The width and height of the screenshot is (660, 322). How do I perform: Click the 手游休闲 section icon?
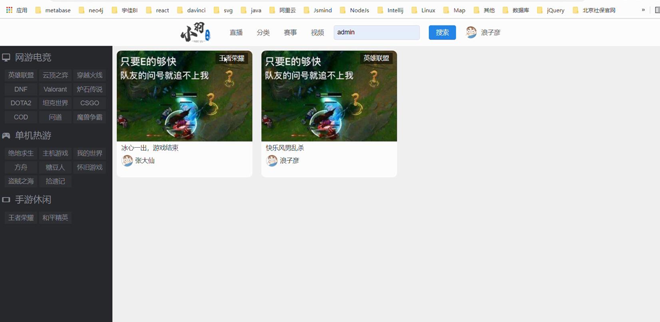point(6,200)
